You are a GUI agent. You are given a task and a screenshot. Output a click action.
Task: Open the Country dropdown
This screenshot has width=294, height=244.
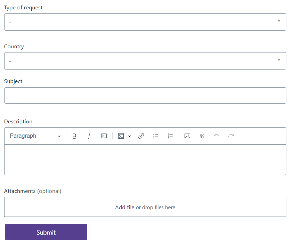[x=145, y=60]
